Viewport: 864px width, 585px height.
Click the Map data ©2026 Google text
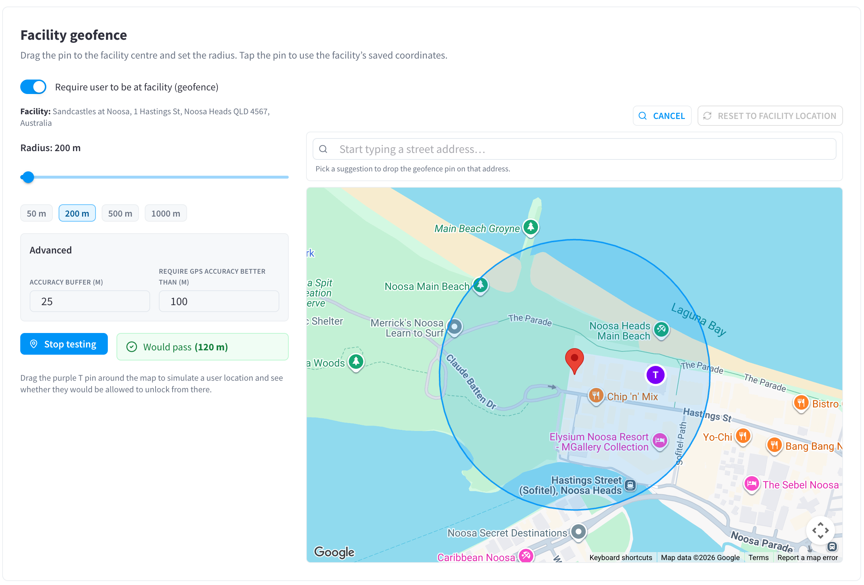pos(700,558)
